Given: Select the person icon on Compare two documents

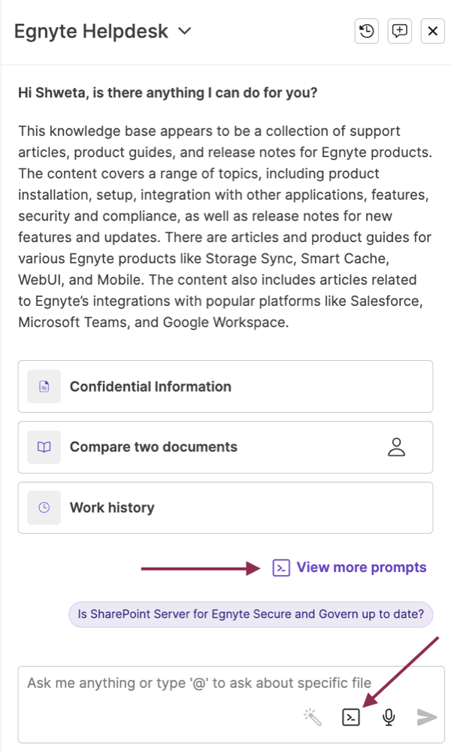Looking at the screenshot, I should click(397, 447).
